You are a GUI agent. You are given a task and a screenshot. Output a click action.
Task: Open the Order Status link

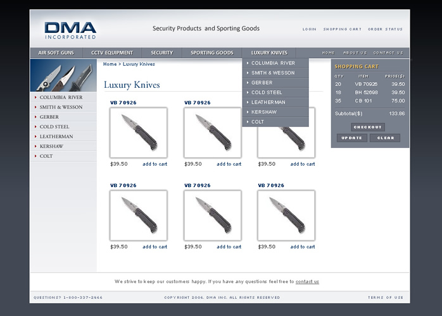[385, 29]
